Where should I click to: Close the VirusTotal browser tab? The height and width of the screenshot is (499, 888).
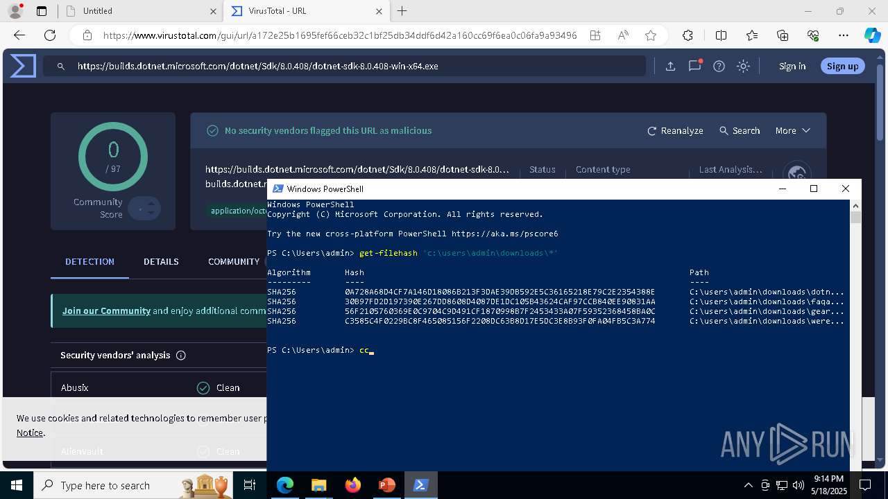pos(380,11)
